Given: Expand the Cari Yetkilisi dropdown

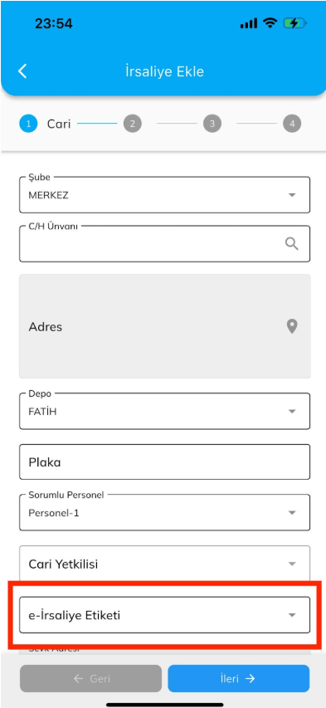Looking at the screenshot, I should click(x=165, y=564).
